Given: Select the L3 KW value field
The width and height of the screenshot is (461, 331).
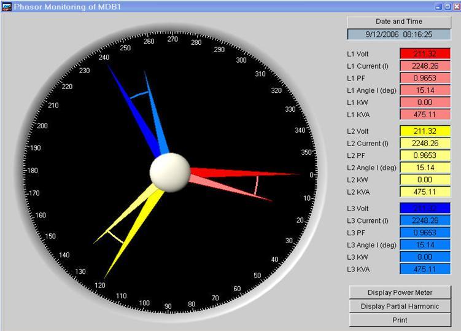Looking at the screenshot, I should pyautogui.click(x=425, y=257).
